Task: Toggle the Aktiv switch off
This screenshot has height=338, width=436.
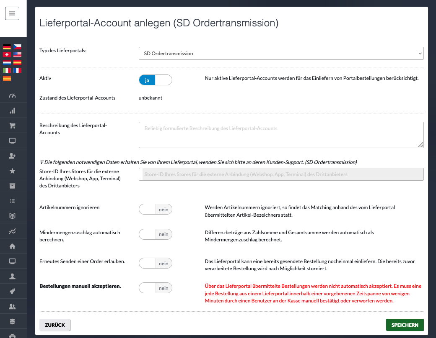Action: (x=156, y=80)
